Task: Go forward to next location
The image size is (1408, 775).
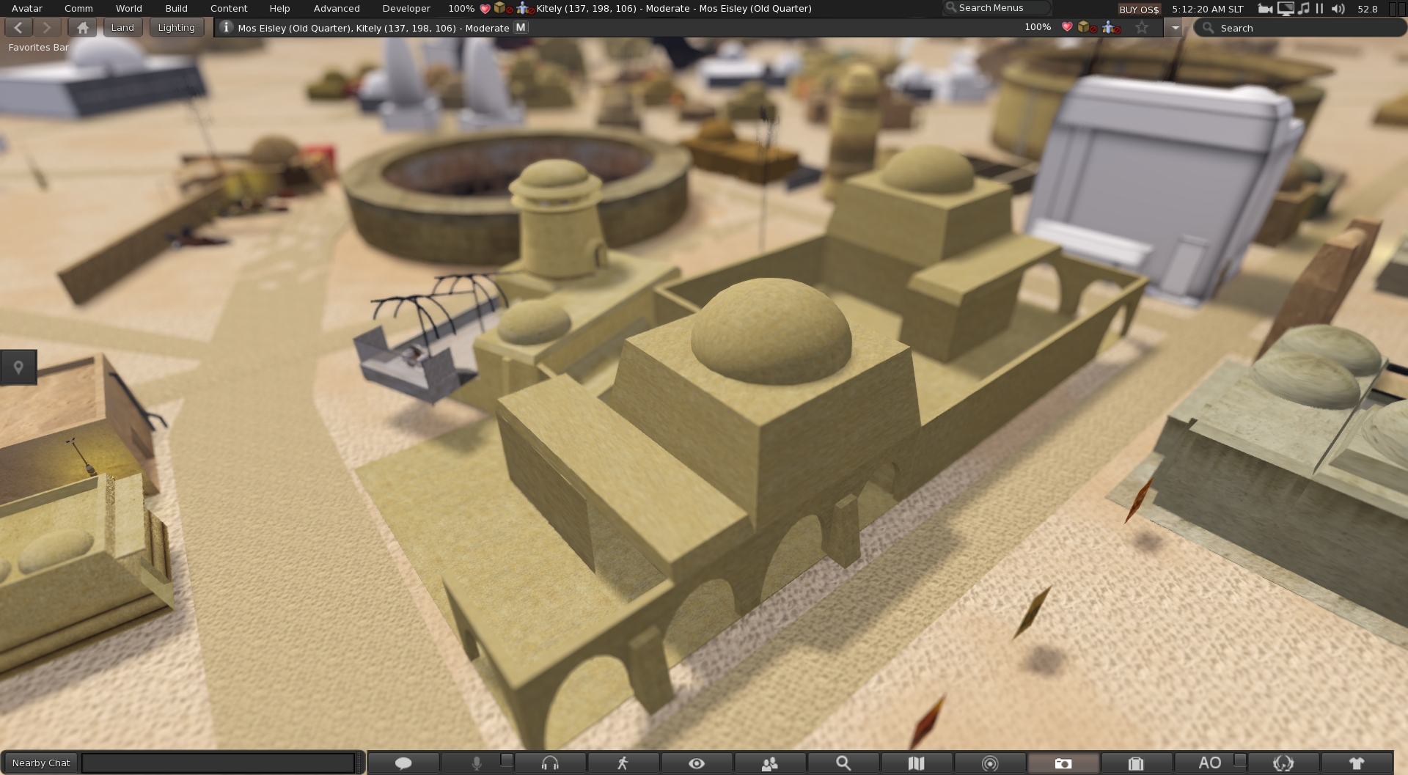Action: click(47, 28)
